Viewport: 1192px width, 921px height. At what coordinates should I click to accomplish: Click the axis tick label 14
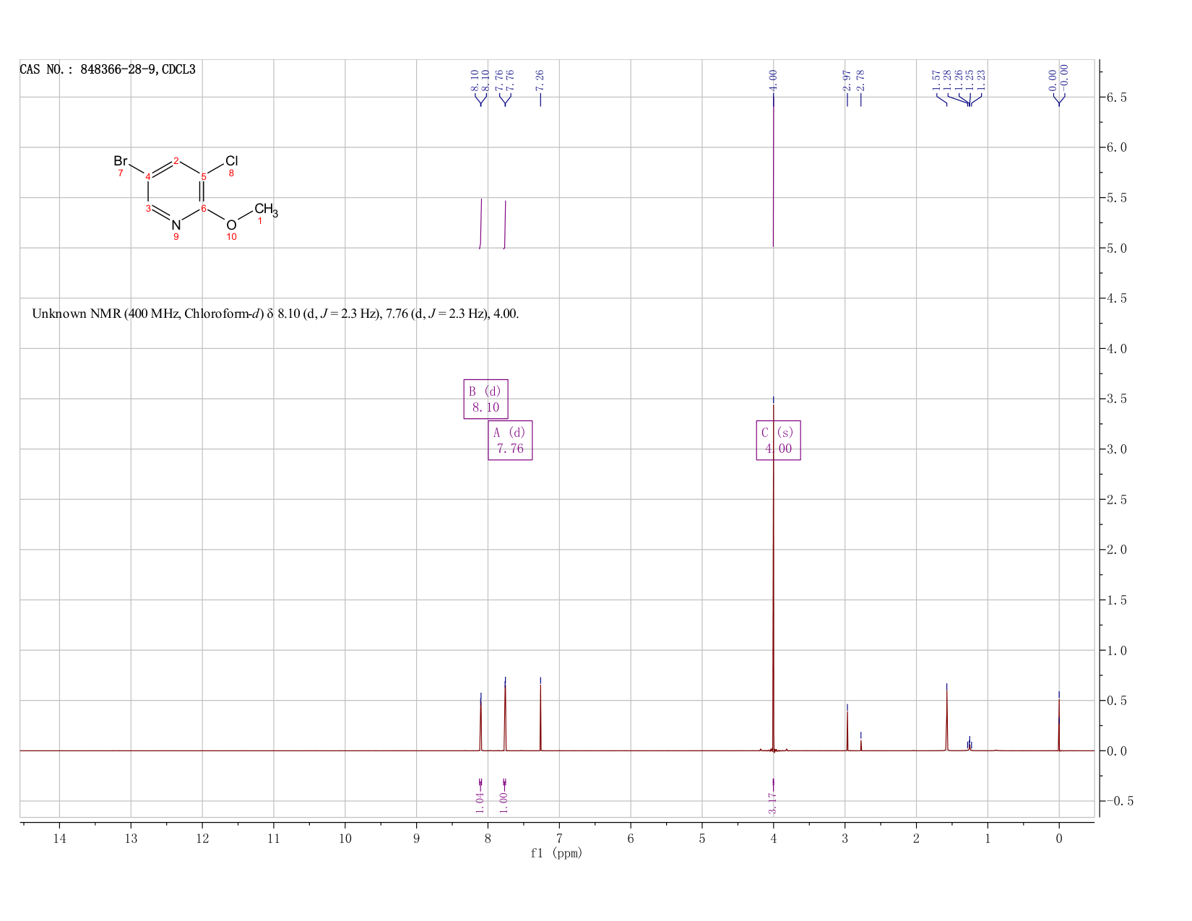coord(59,839)
